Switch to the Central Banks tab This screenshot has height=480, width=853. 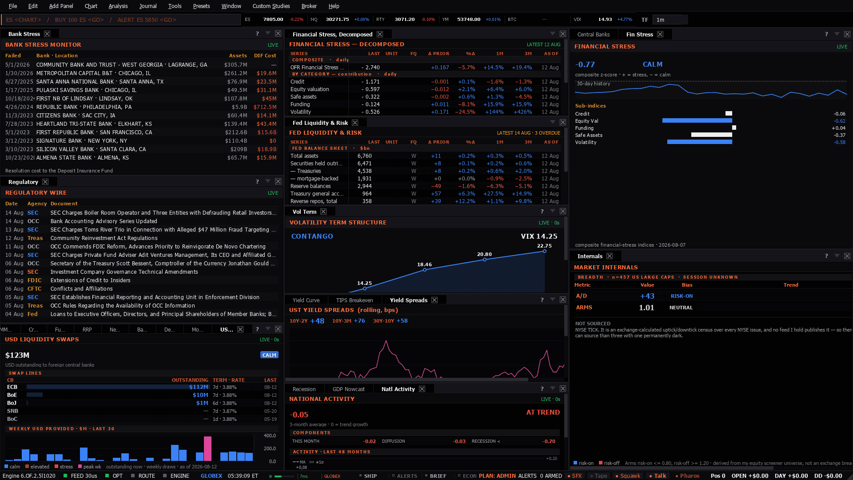pyautogui.click(x=594, y=34)
